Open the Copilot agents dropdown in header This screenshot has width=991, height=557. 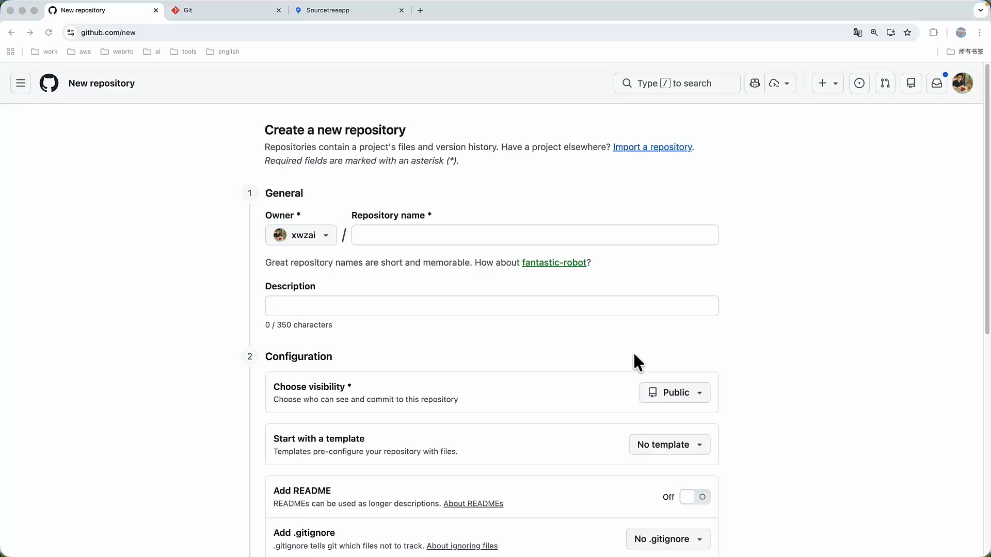point(780,83)
